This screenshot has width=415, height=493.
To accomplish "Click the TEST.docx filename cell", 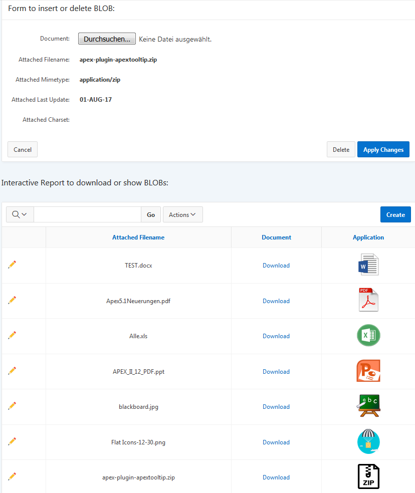I will point(138,266).
